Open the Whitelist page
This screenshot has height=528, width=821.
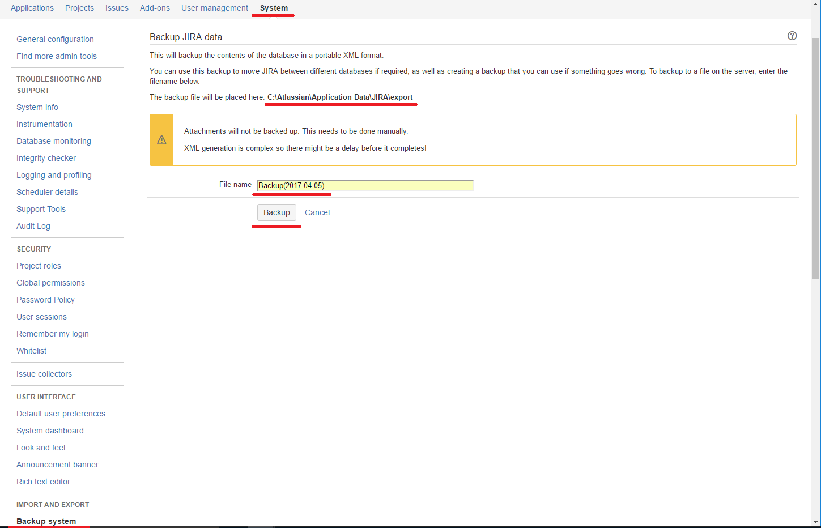click(32, 351)
